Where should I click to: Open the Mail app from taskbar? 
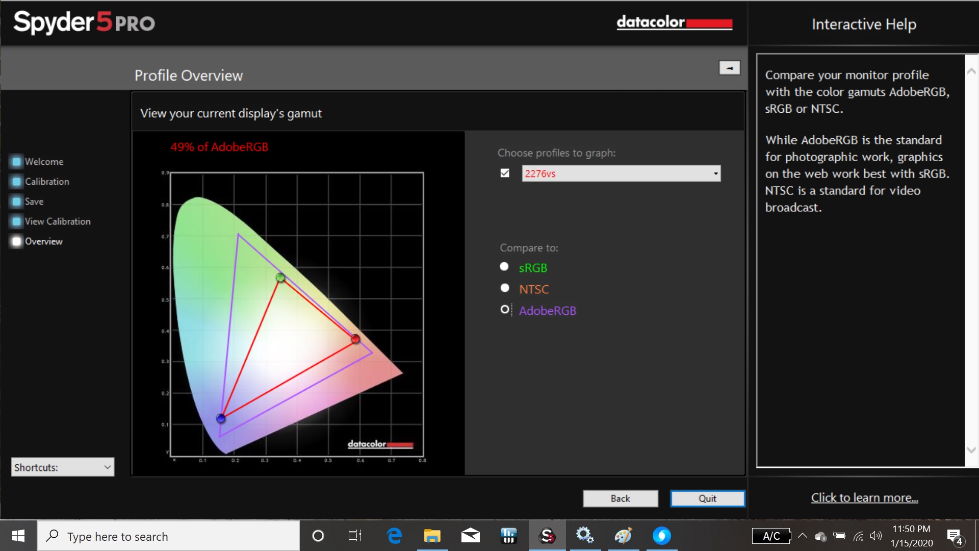pyautogui.click(x=471, y=536)
